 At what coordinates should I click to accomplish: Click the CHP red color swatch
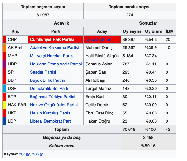tap(4, 39)
